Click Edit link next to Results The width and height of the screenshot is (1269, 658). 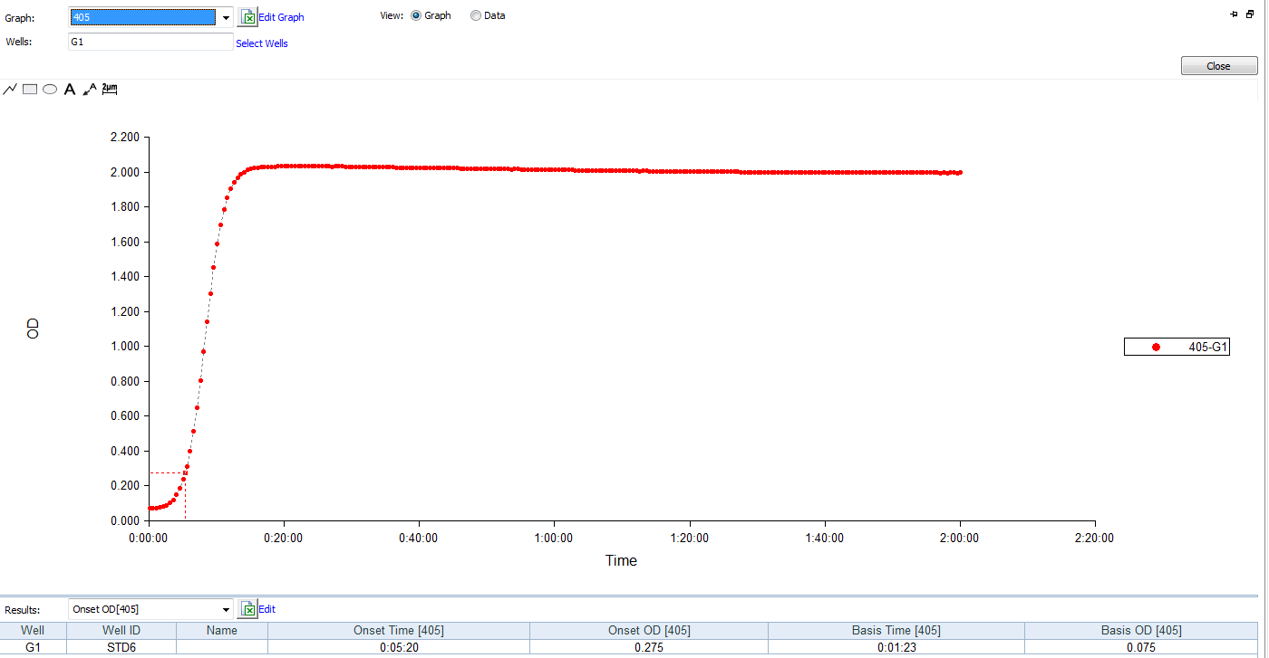click(x=266, y=609)
